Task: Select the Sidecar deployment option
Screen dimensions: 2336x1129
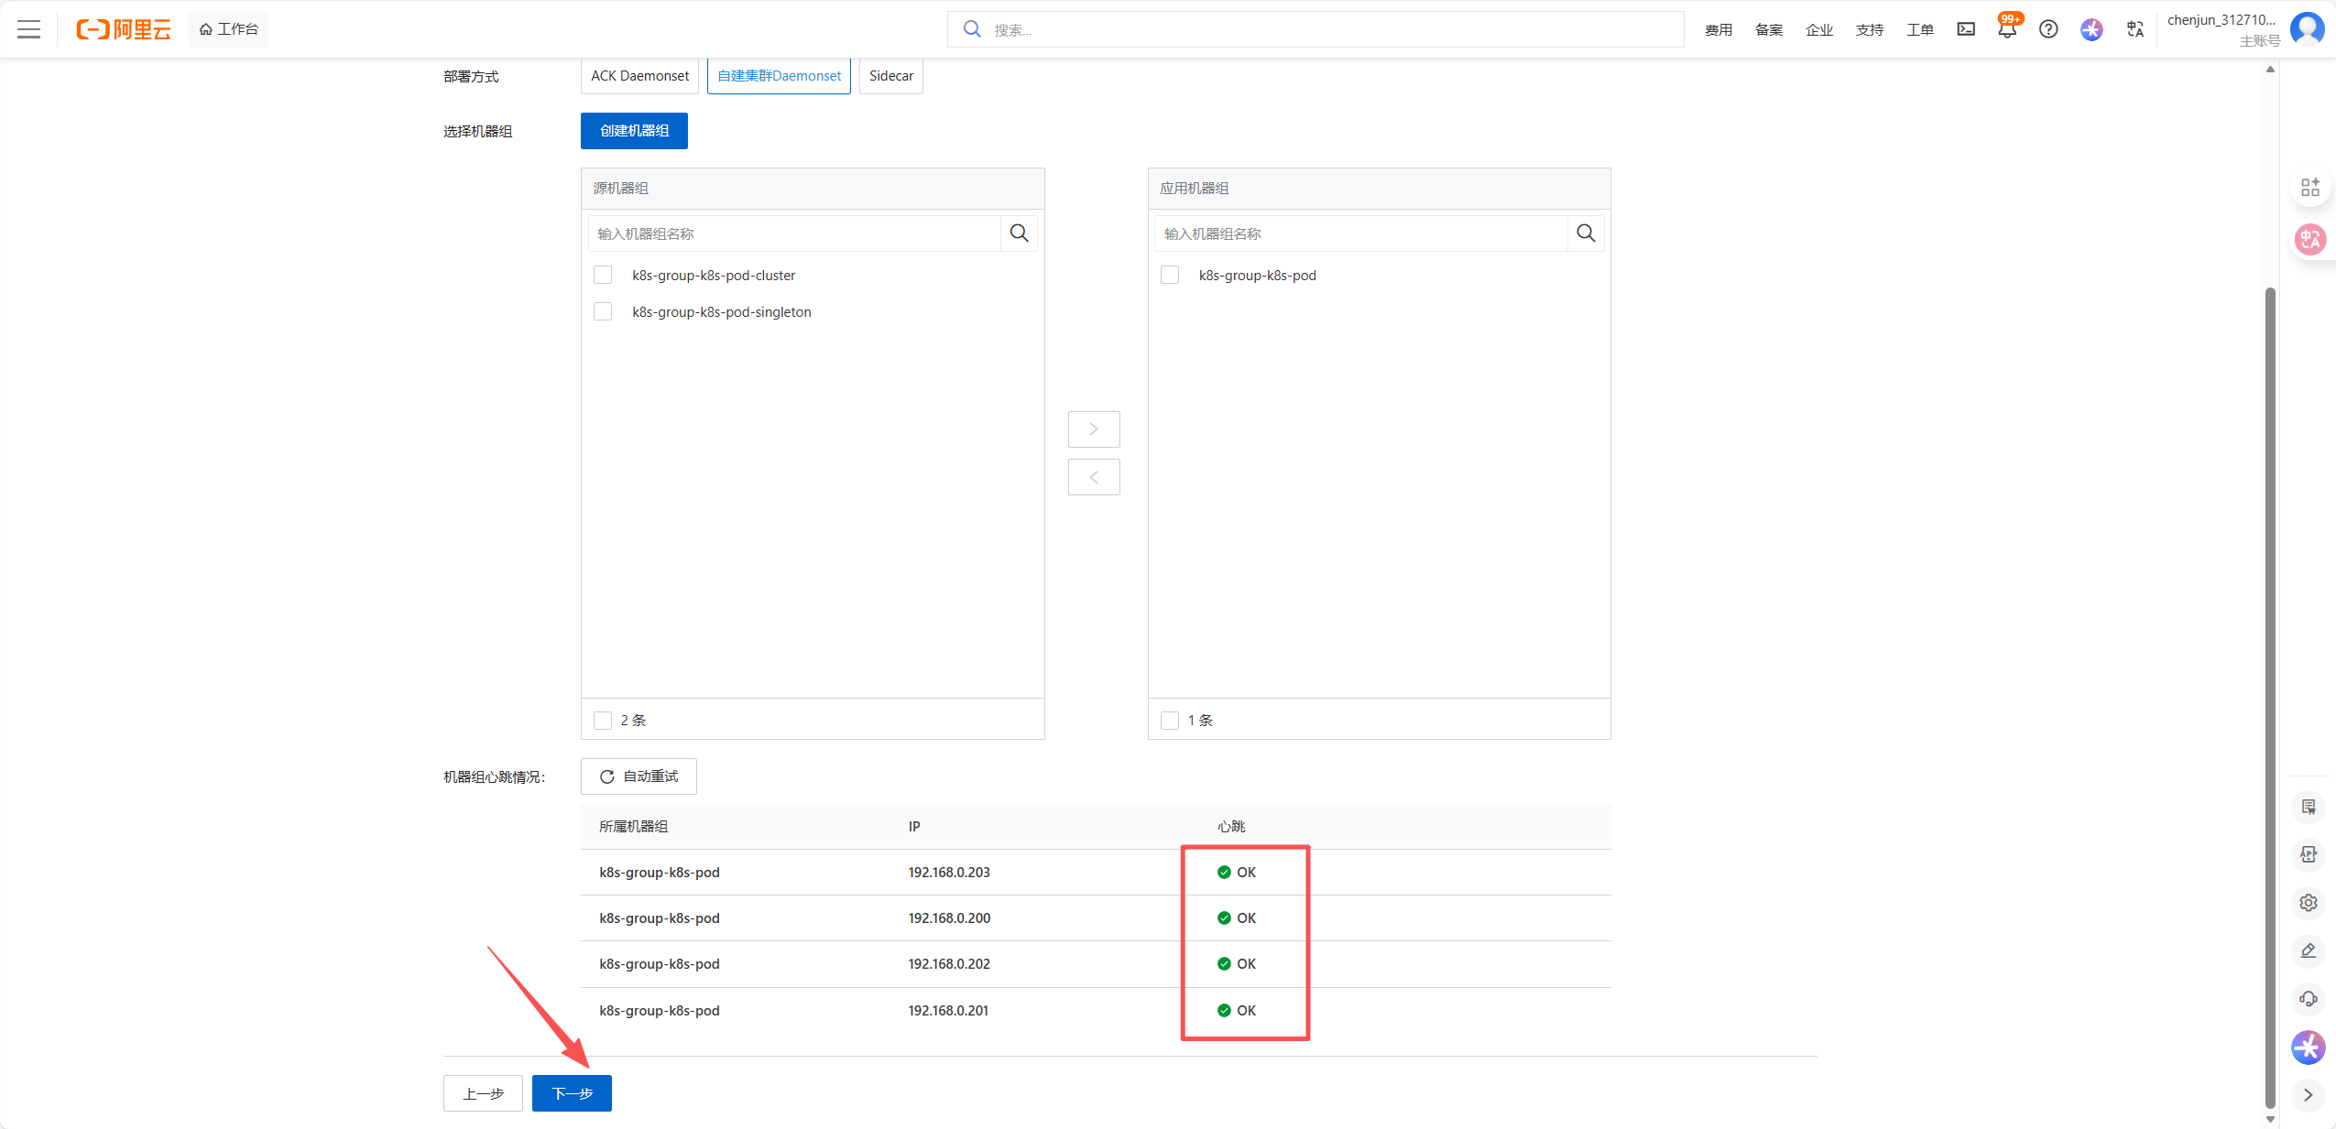Action: pos(890,76)
